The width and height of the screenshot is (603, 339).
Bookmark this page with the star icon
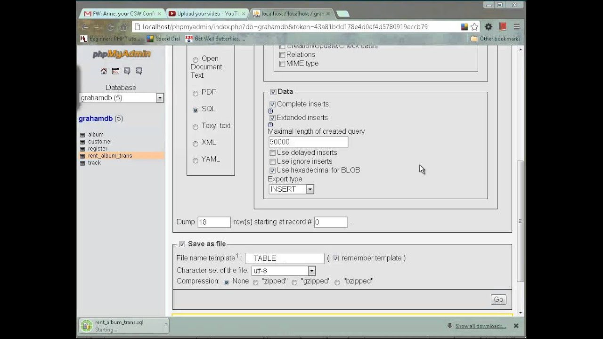(474, 27)
